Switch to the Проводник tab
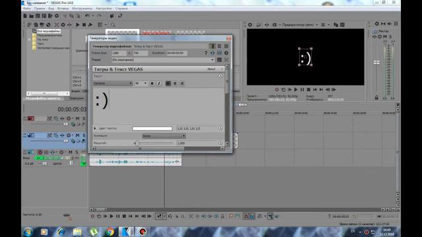This screenshot has width=422, height=237. pyautogui.click(x=76, y=98)
